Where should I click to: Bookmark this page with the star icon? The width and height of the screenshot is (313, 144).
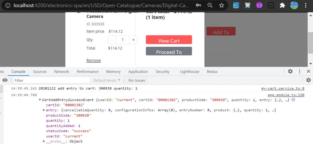coord(221,5)
